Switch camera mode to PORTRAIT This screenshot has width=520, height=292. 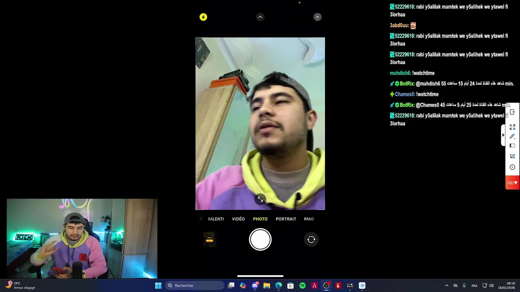coord(286,219)
